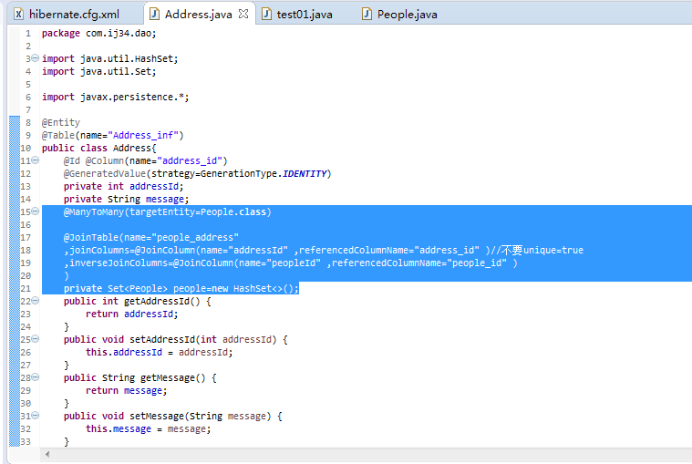692x464 pixels.
Task: Collapse the getAddressId method fold
Action: point(36,300)
